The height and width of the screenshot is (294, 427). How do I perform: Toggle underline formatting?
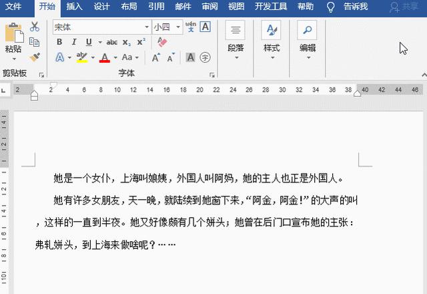pyautogui.click(x=89, y=42)
